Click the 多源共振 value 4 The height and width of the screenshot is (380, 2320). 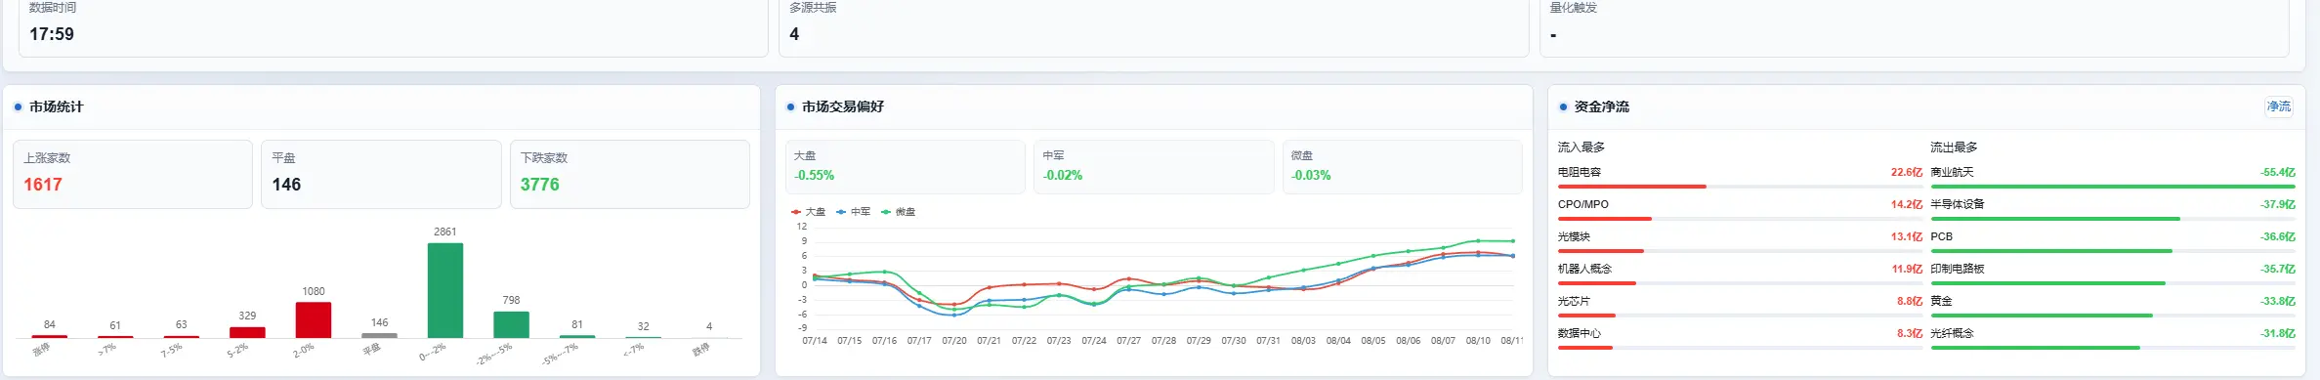tap(794, 34)
